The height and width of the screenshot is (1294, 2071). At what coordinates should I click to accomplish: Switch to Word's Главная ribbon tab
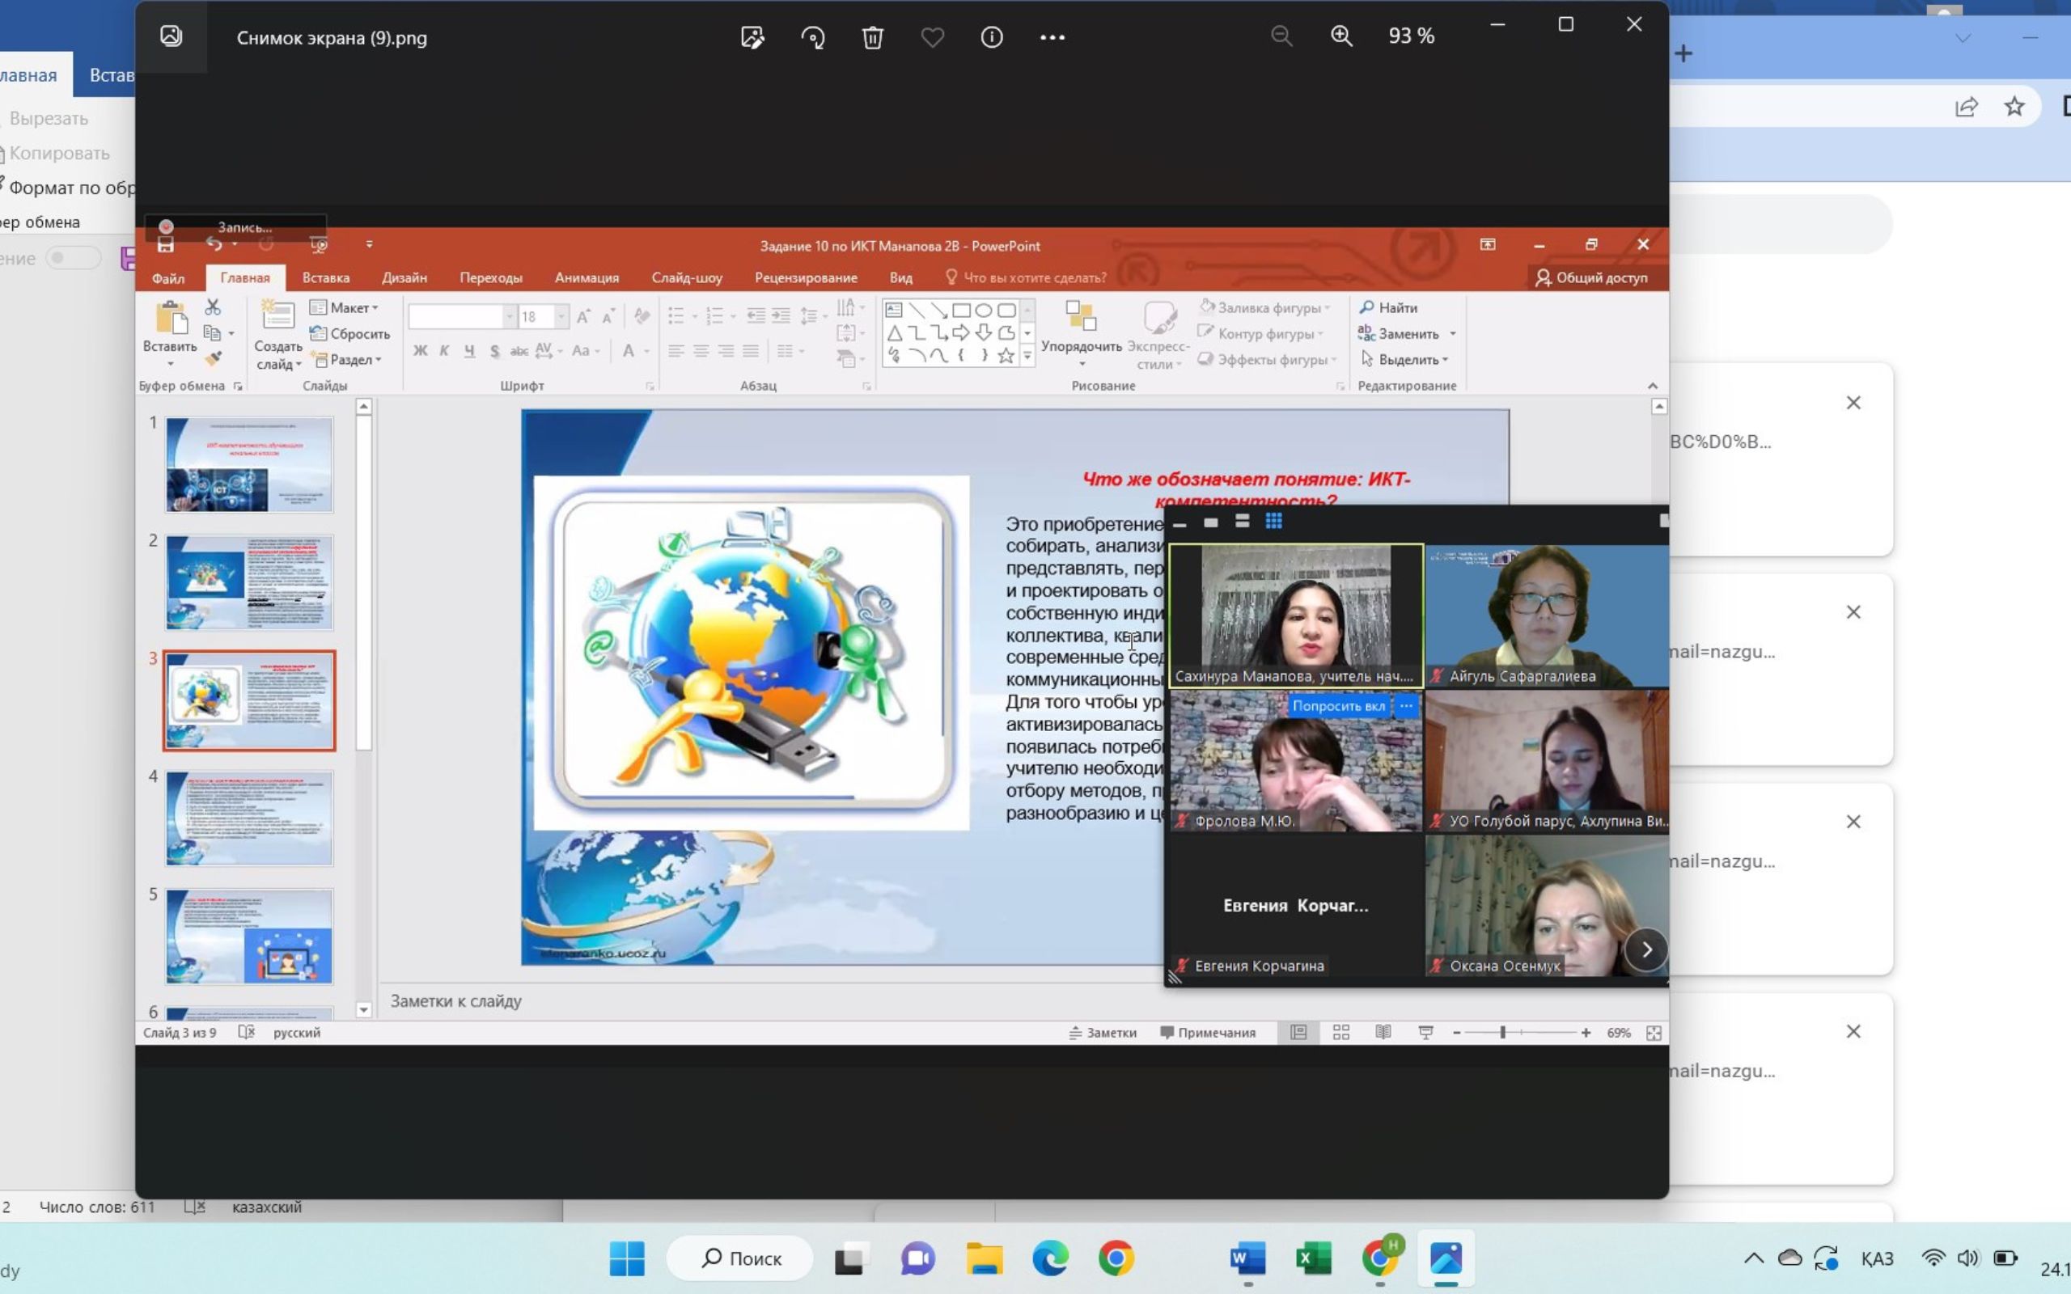(29, 75)
